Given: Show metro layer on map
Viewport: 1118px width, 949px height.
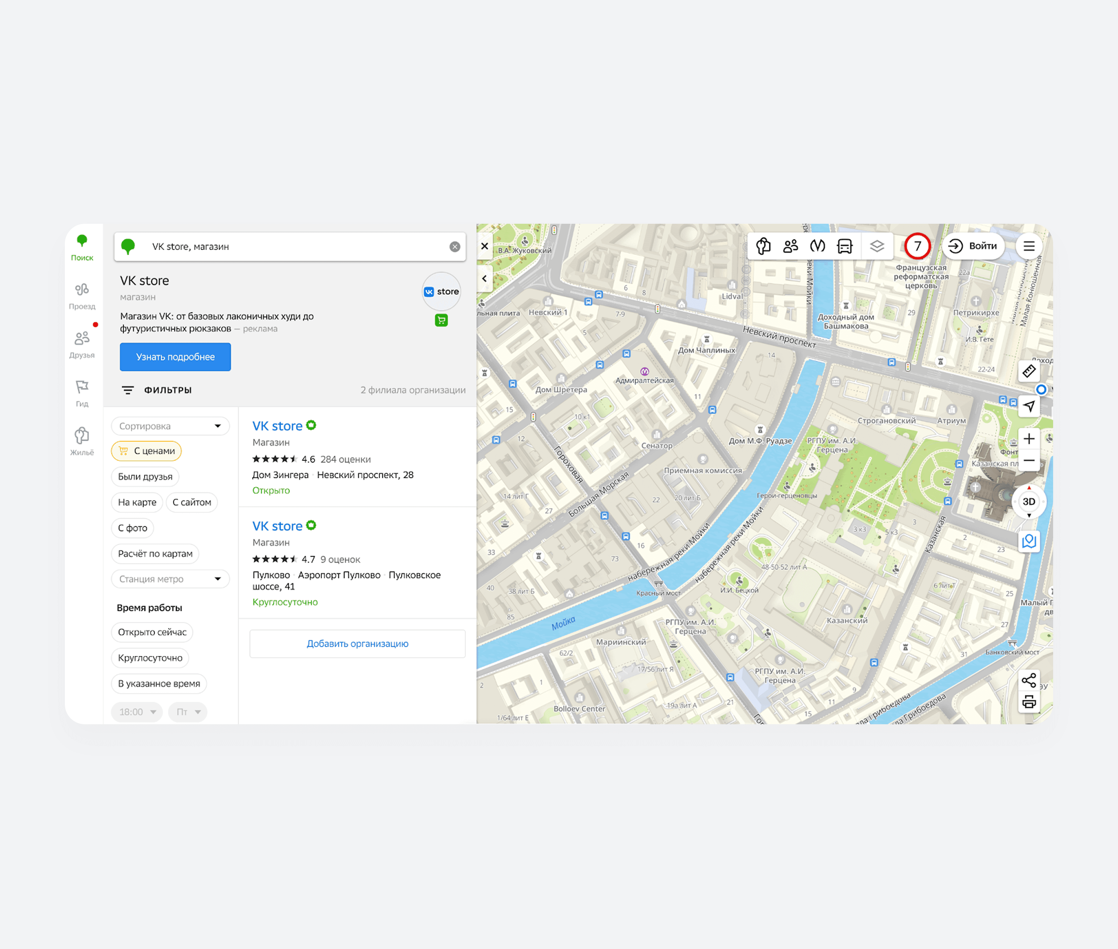Looking at the screenshot, I should pos(817,246).
